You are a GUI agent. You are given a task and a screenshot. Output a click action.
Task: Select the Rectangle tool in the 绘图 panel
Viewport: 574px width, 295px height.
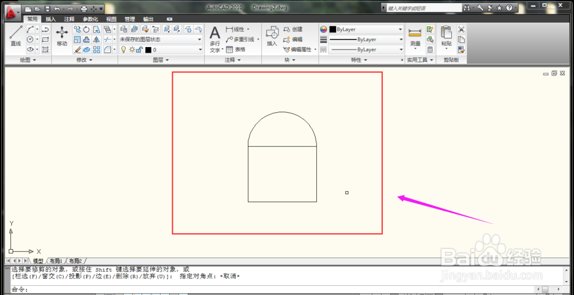(x=45, y=40)
